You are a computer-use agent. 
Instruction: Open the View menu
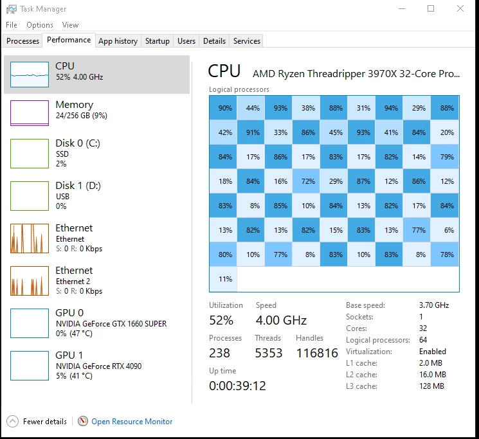70,25
